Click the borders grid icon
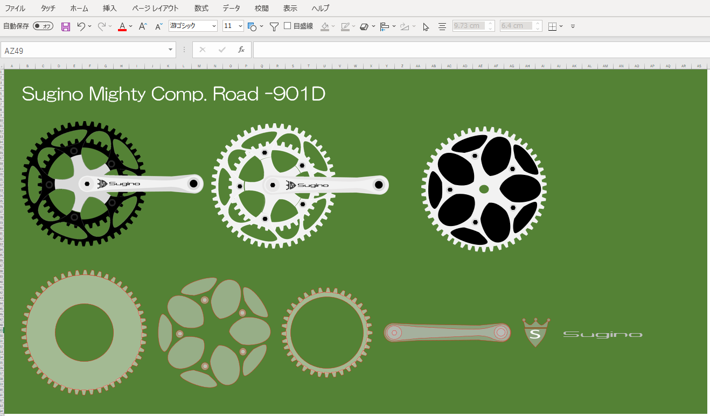 [552, 26]
